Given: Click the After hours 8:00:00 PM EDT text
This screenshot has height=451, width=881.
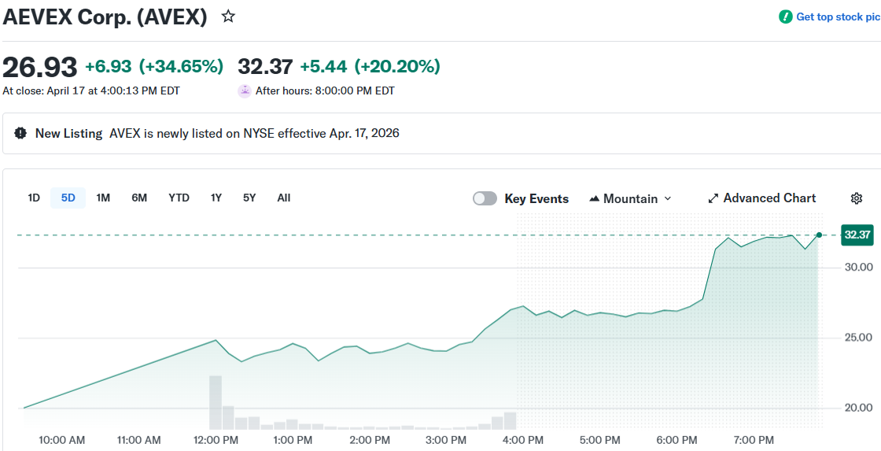Looking at the screenshot, I should pos(326,91).
